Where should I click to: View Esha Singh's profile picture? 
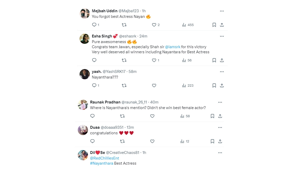point(84,39)
